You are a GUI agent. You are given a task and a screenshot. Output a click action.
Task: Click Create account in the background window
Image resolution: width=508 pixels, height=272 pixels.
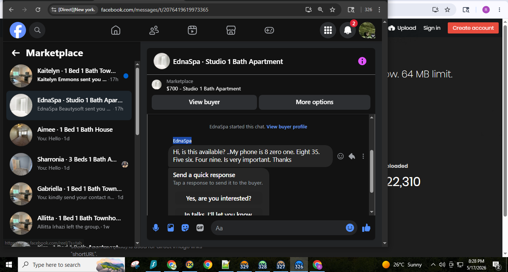(x=473, y=28)
